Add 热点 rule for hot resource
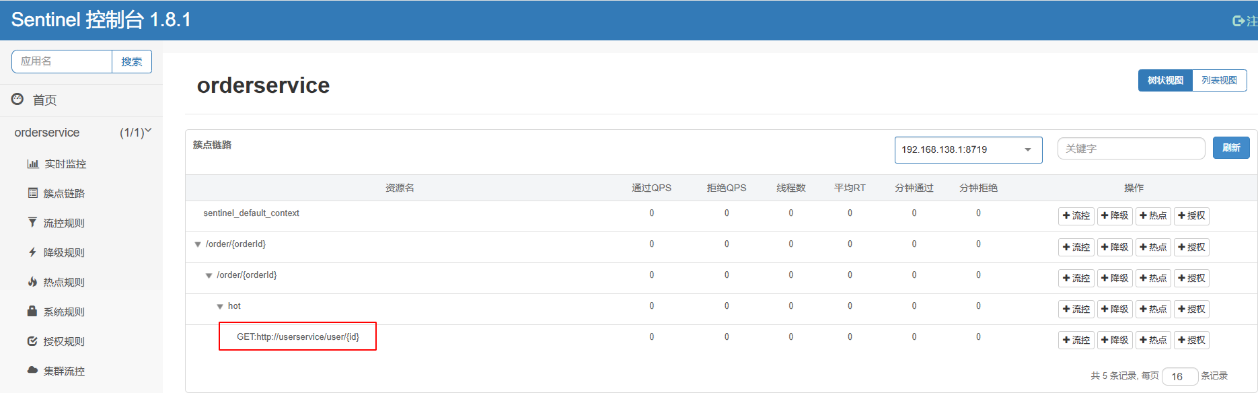This screenshot has width=1258, height=393. coord(1153,309)
